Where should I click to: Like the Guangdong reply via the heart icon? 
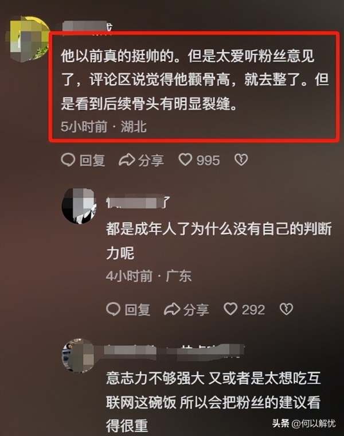(230, 309)
